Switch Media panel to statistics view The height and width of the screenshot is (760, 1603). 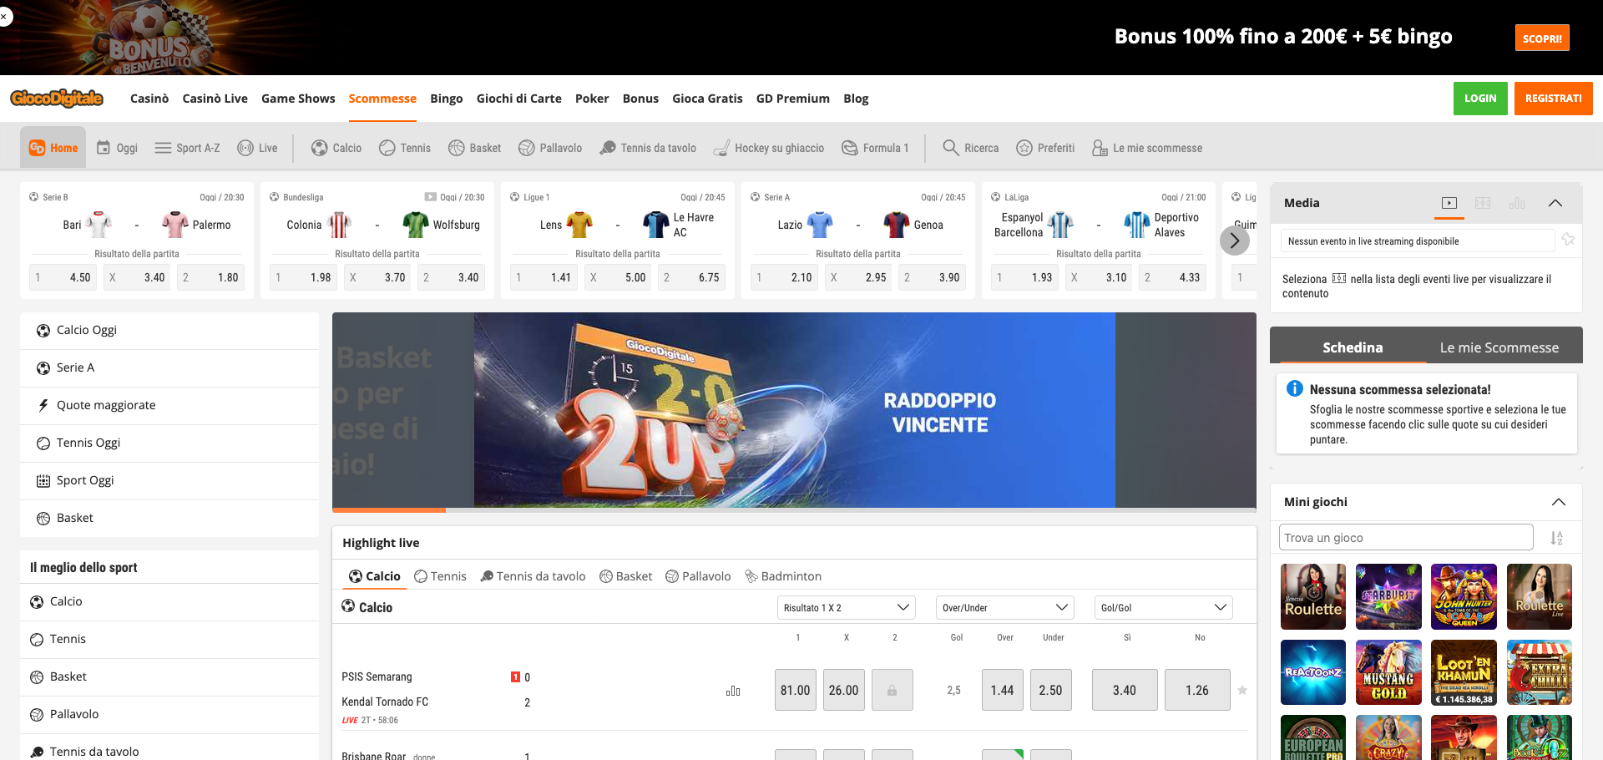(x=1517, y=203)
